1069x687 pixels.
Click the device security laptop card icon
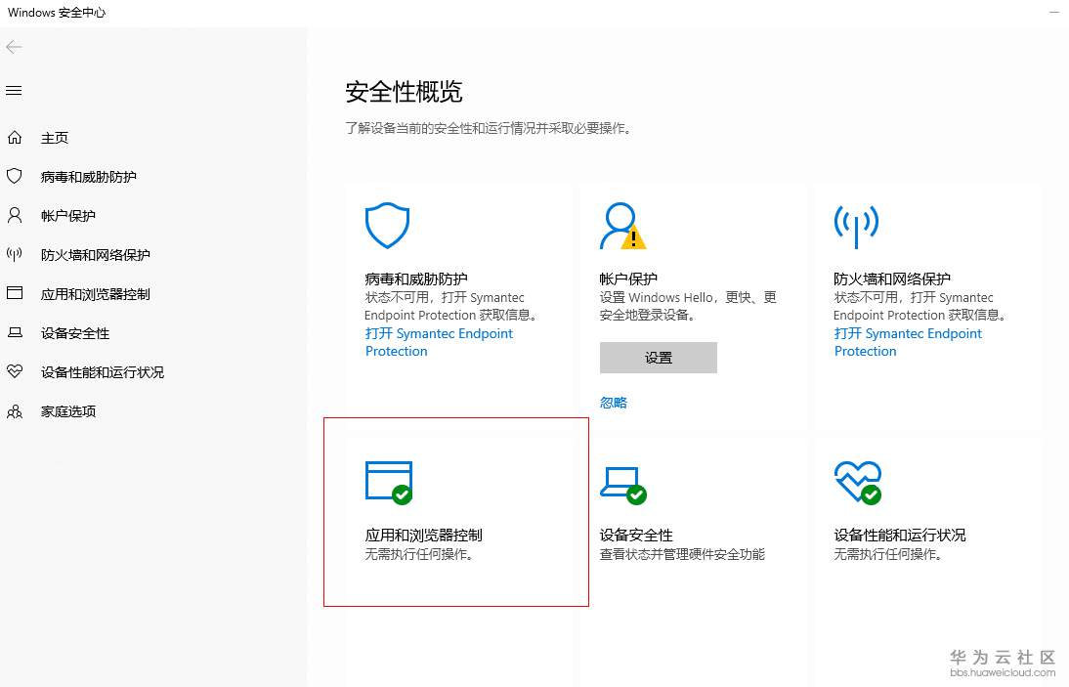pyautogui.click(x=623, y=486)
